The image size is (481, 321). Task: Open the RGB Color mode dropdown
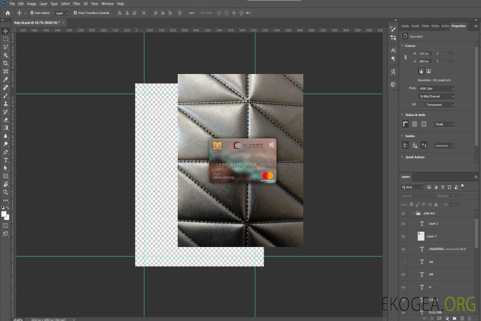pyautogui.click(x=436, y=89)
